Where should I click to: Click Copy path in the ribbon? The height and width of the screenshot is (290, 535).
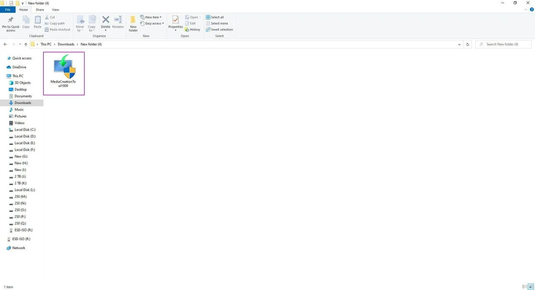point(55,23)
